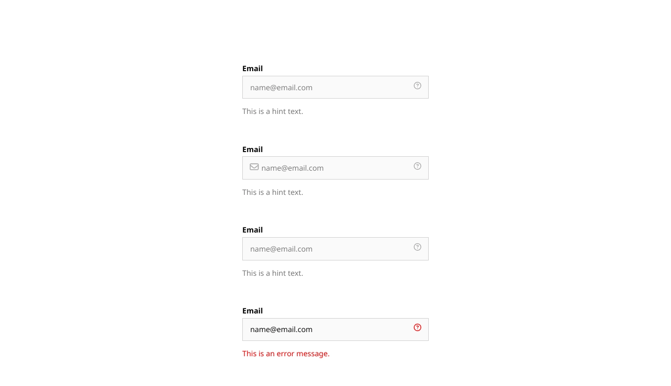The image size is (671, 386).
Task: Click the grey name@email.com placeholder in the first field
Action: pyautogui.click(x=281, y=88)
